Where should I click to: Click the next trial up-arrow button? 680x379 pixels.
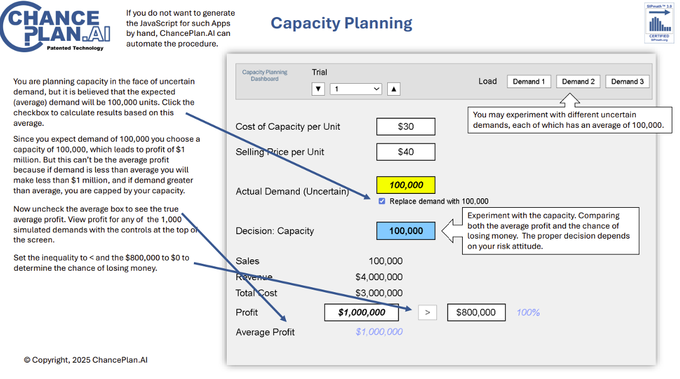pos(394,89)
